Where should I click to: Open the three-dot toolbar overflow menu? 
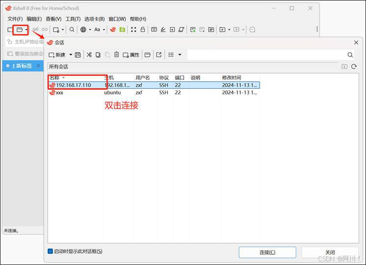click(x=317, y=29)
